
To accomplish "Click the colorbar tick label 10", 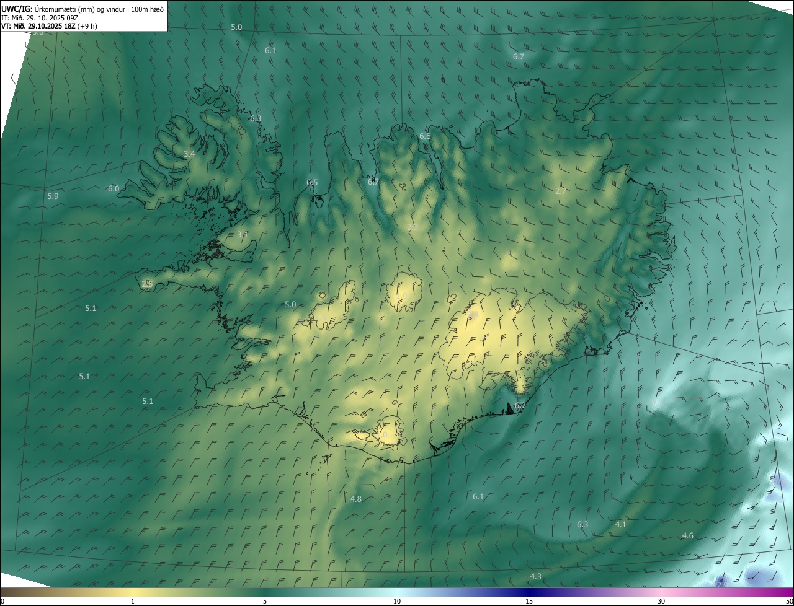I will click(x=397, y=601).
